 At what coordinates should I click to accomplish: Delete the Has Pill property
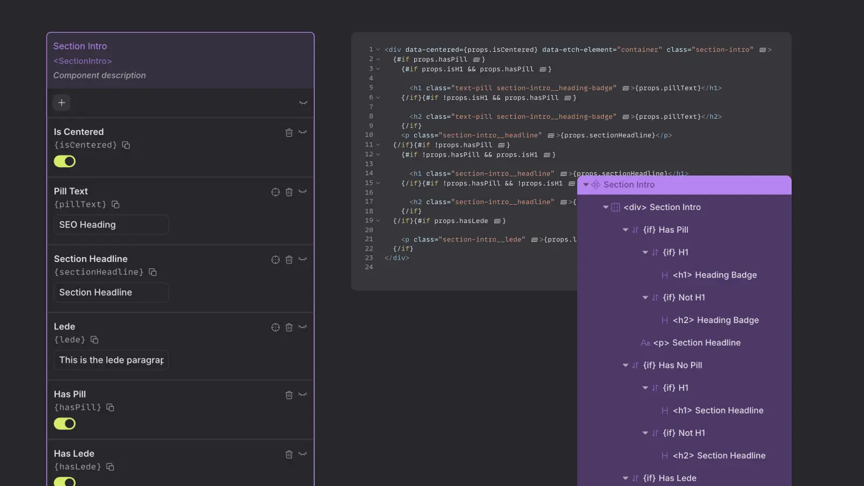pos(289,395)
